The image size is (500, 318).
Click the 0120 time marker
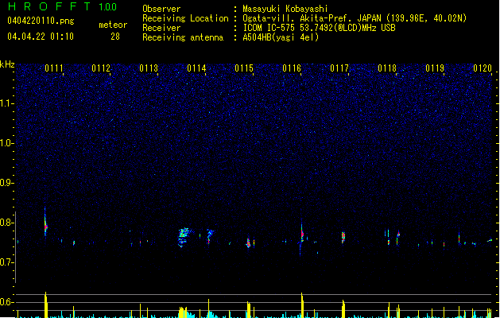(x=483, y=68)
